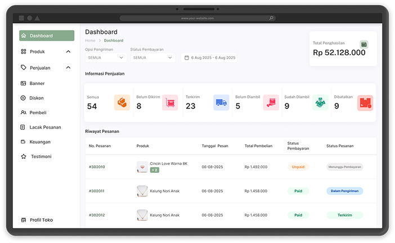395x243 pixels.
Task: Go to Keuangan in the sidebar
Action: [40, 142]
